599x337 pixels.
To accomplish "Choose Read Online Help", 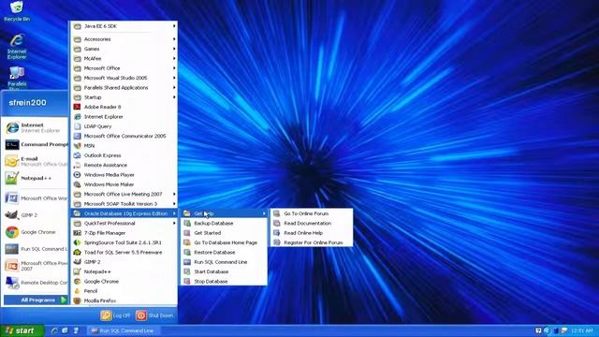I will [x=312, y=233].
